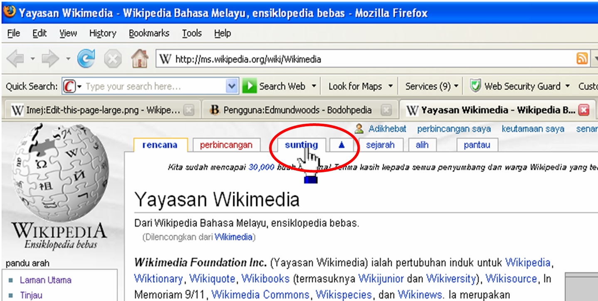This screenshot has width=598, height=301.
Task: Open the perbincangan saya link
Action: click(x=454, y=129)
